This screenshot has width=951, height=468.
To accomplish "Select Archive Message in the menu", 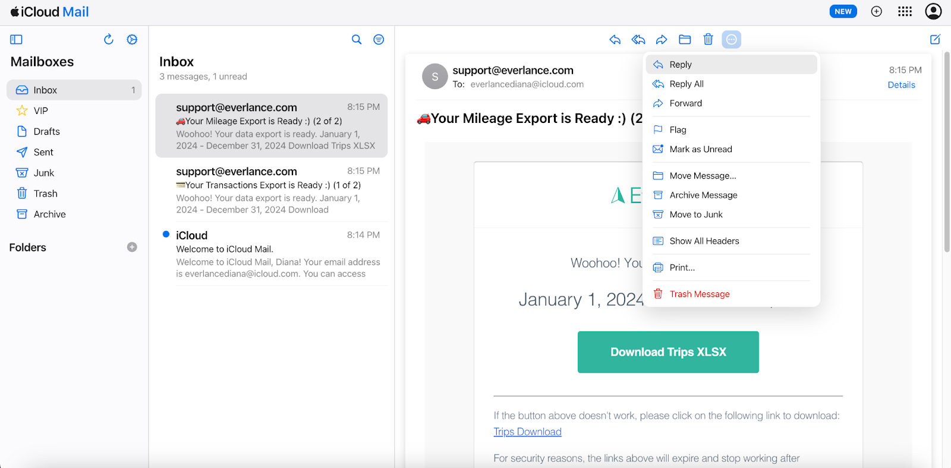I will pos(703,195).
